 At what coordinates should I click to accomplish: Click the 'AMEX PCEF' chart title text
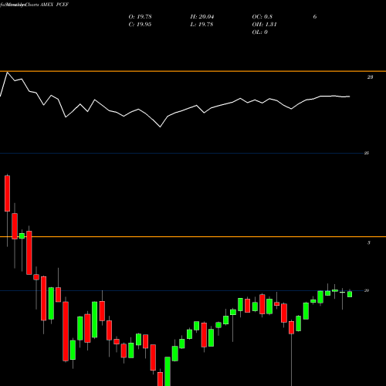click(x=54, y=5)
